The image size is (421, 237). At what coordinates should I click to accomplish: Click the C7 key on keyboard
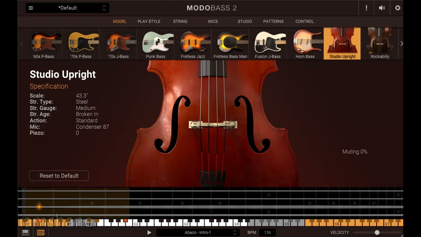point(387,224)
